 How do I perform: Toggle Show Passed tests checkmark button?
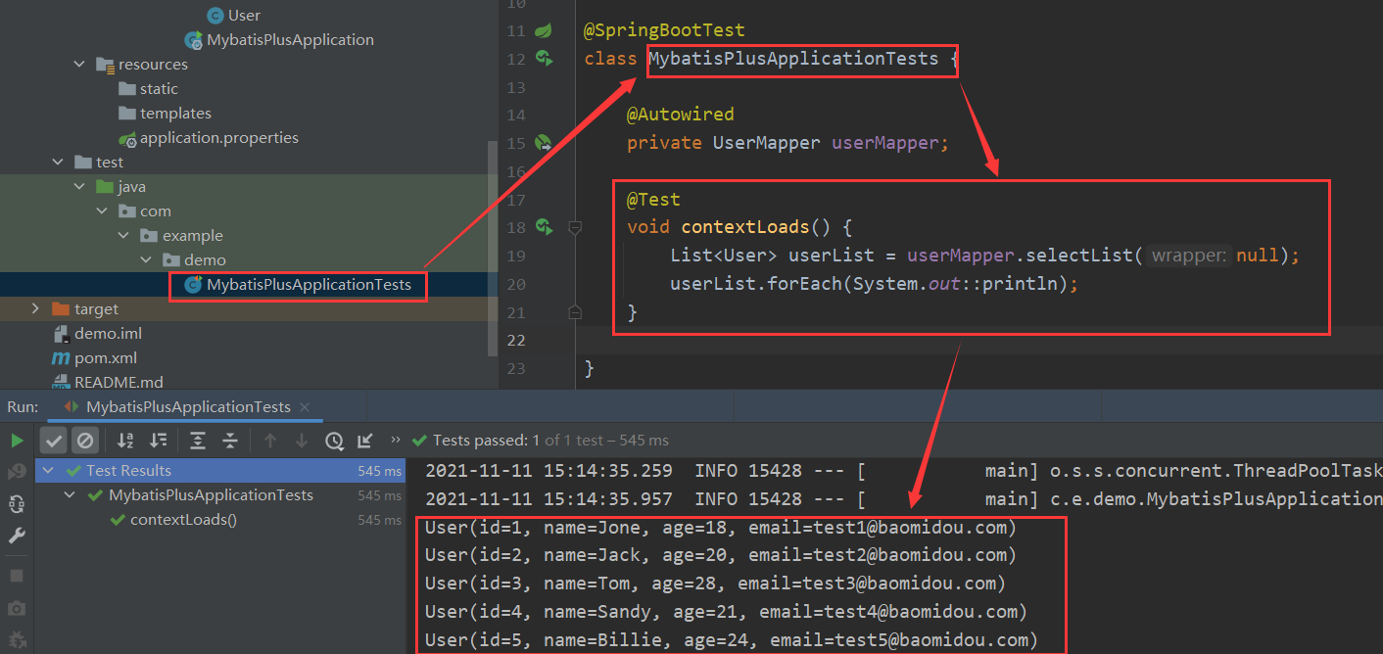tap(54, 441)
